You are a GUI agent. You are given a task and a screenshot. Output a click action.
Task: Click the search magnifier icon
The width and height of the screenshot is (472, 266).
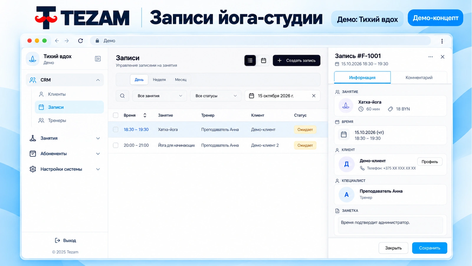tap(122, 96)
